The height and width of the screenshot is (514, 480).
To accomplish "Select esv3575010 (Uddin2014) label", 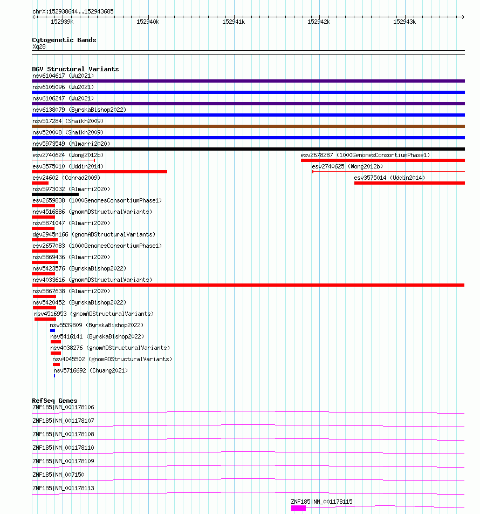I will (x=68, y=166).
